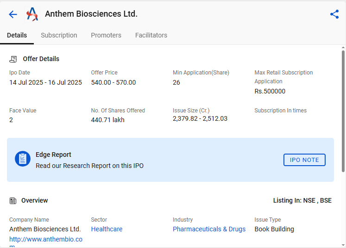Click the 'Listing In: NSE , BSE' text
The image size is (346, 248).
click(x=302, y=200)
